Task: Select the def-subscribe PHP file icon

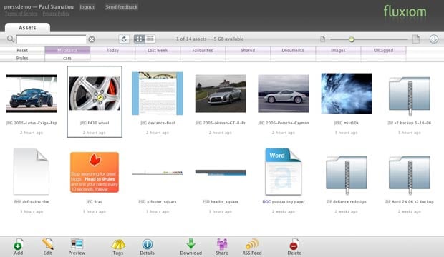Action: click(31, 172)
